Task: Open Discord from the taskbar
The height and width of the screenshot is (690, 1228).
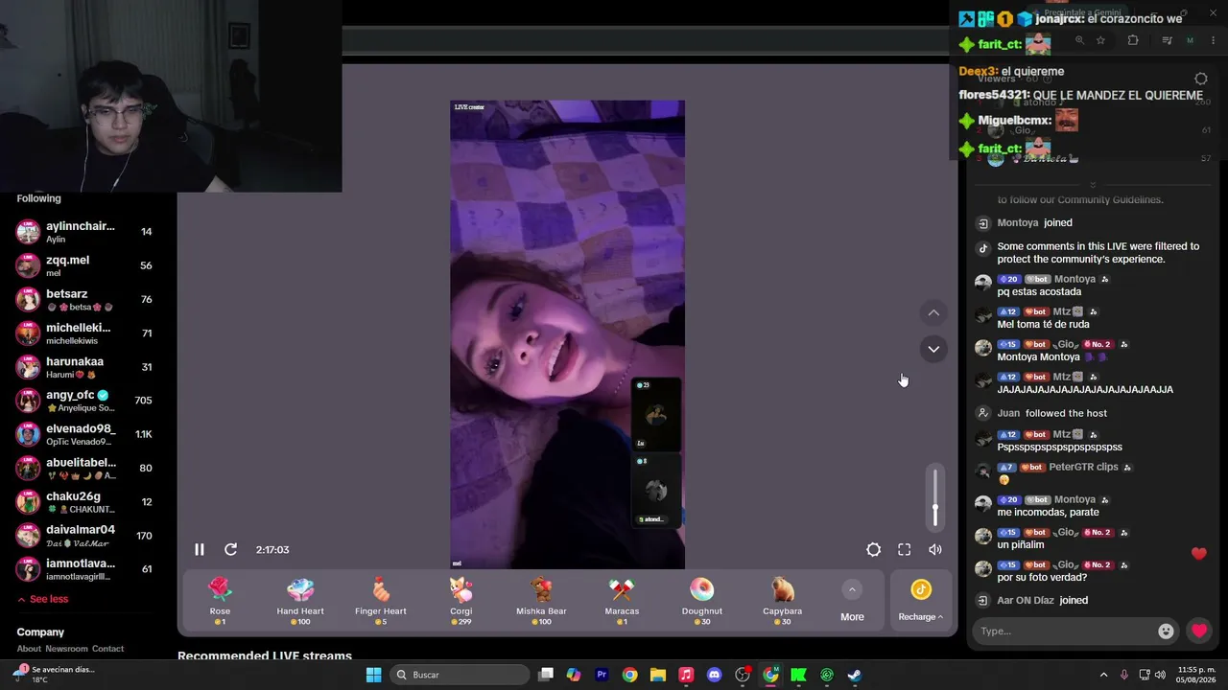Action: pyautogui.click(x=714, y=675)
